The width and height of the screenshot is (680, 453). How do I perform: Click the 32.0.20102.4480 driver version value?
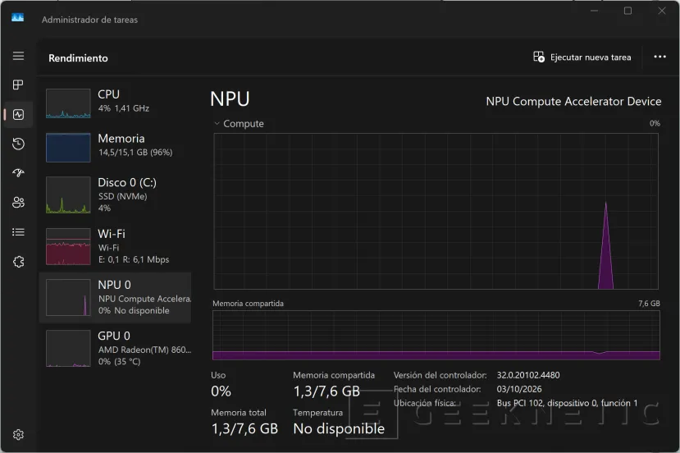[528, 375]
